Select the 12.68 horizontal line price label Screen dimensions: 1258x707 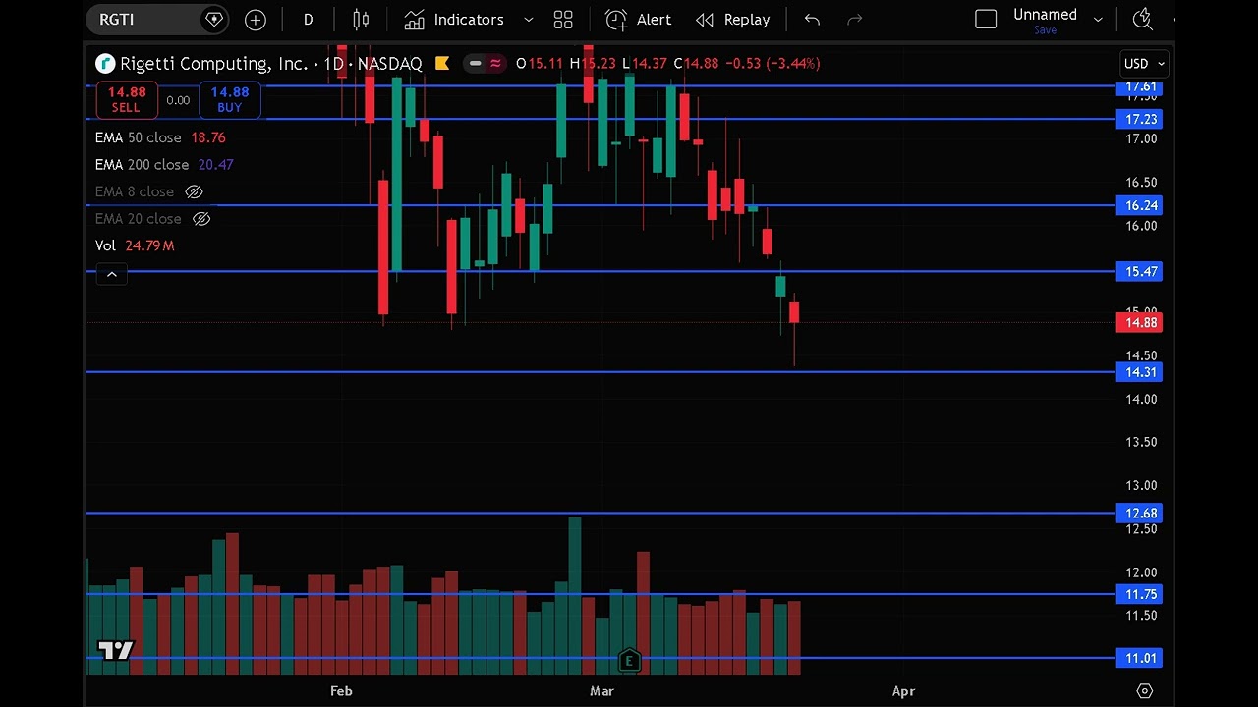1140,514
